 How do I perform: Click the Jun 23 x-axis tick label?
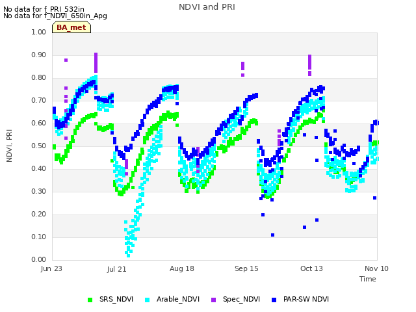pyautogui.click(x=51, y=268)
